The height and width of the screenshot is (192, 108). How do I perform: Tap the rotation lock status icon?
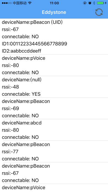click(x=85, y=3)
